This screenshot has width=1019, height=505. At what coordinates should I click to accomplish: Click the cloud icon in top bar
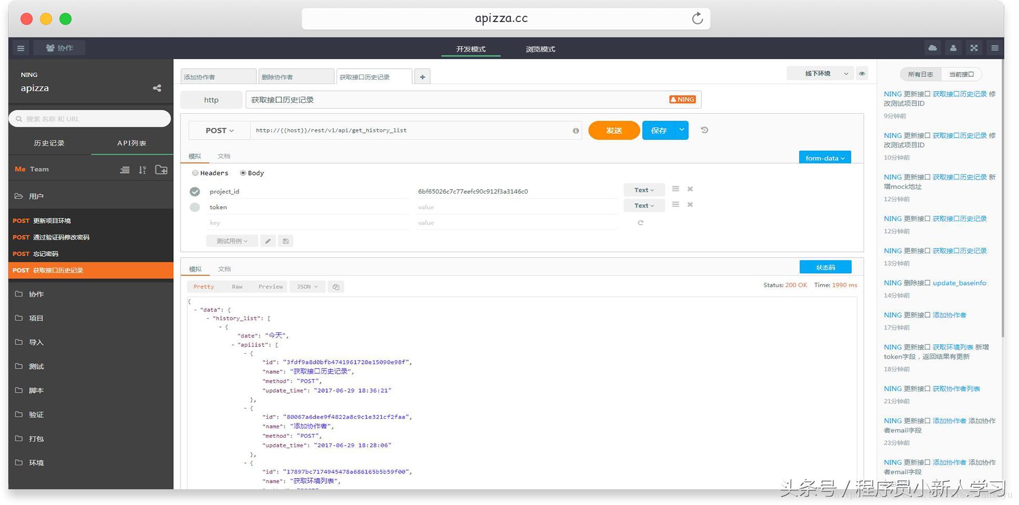tap(932, 48)
